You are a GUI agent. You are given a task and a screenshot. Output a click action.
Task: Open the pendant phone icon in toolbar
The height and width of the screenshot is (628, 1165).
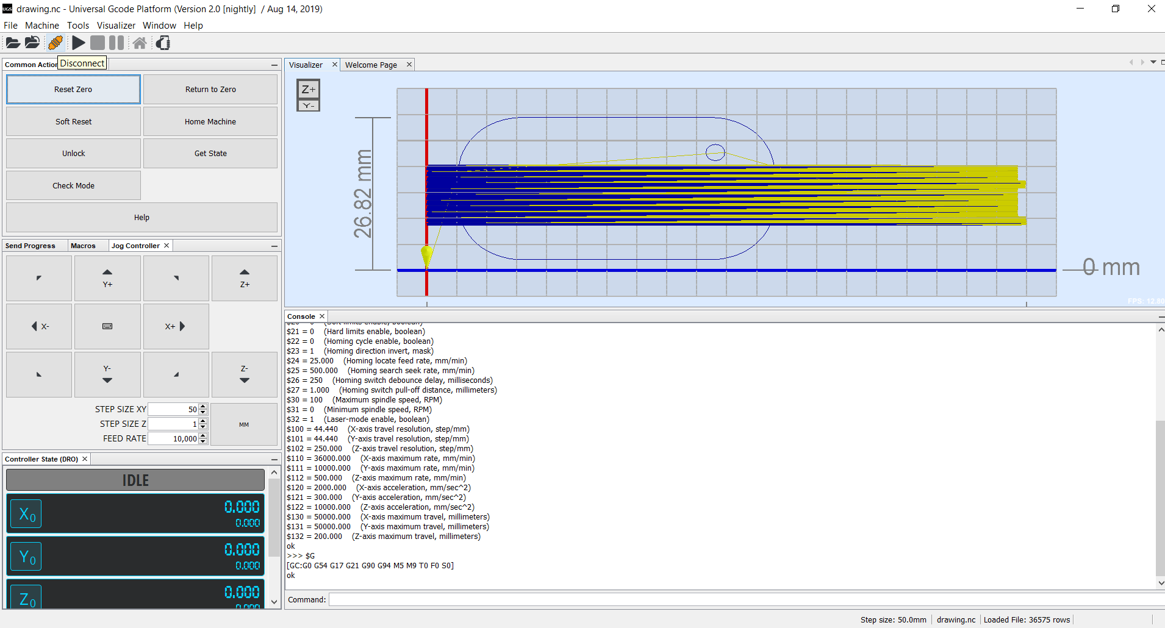pyautogui.click(x=163, y=43)
